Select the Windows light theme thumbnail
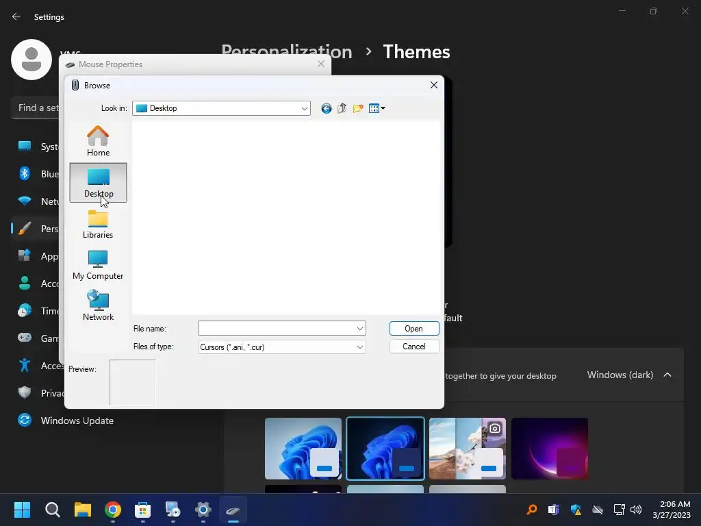701x526 pixels. tap(303, 449)
